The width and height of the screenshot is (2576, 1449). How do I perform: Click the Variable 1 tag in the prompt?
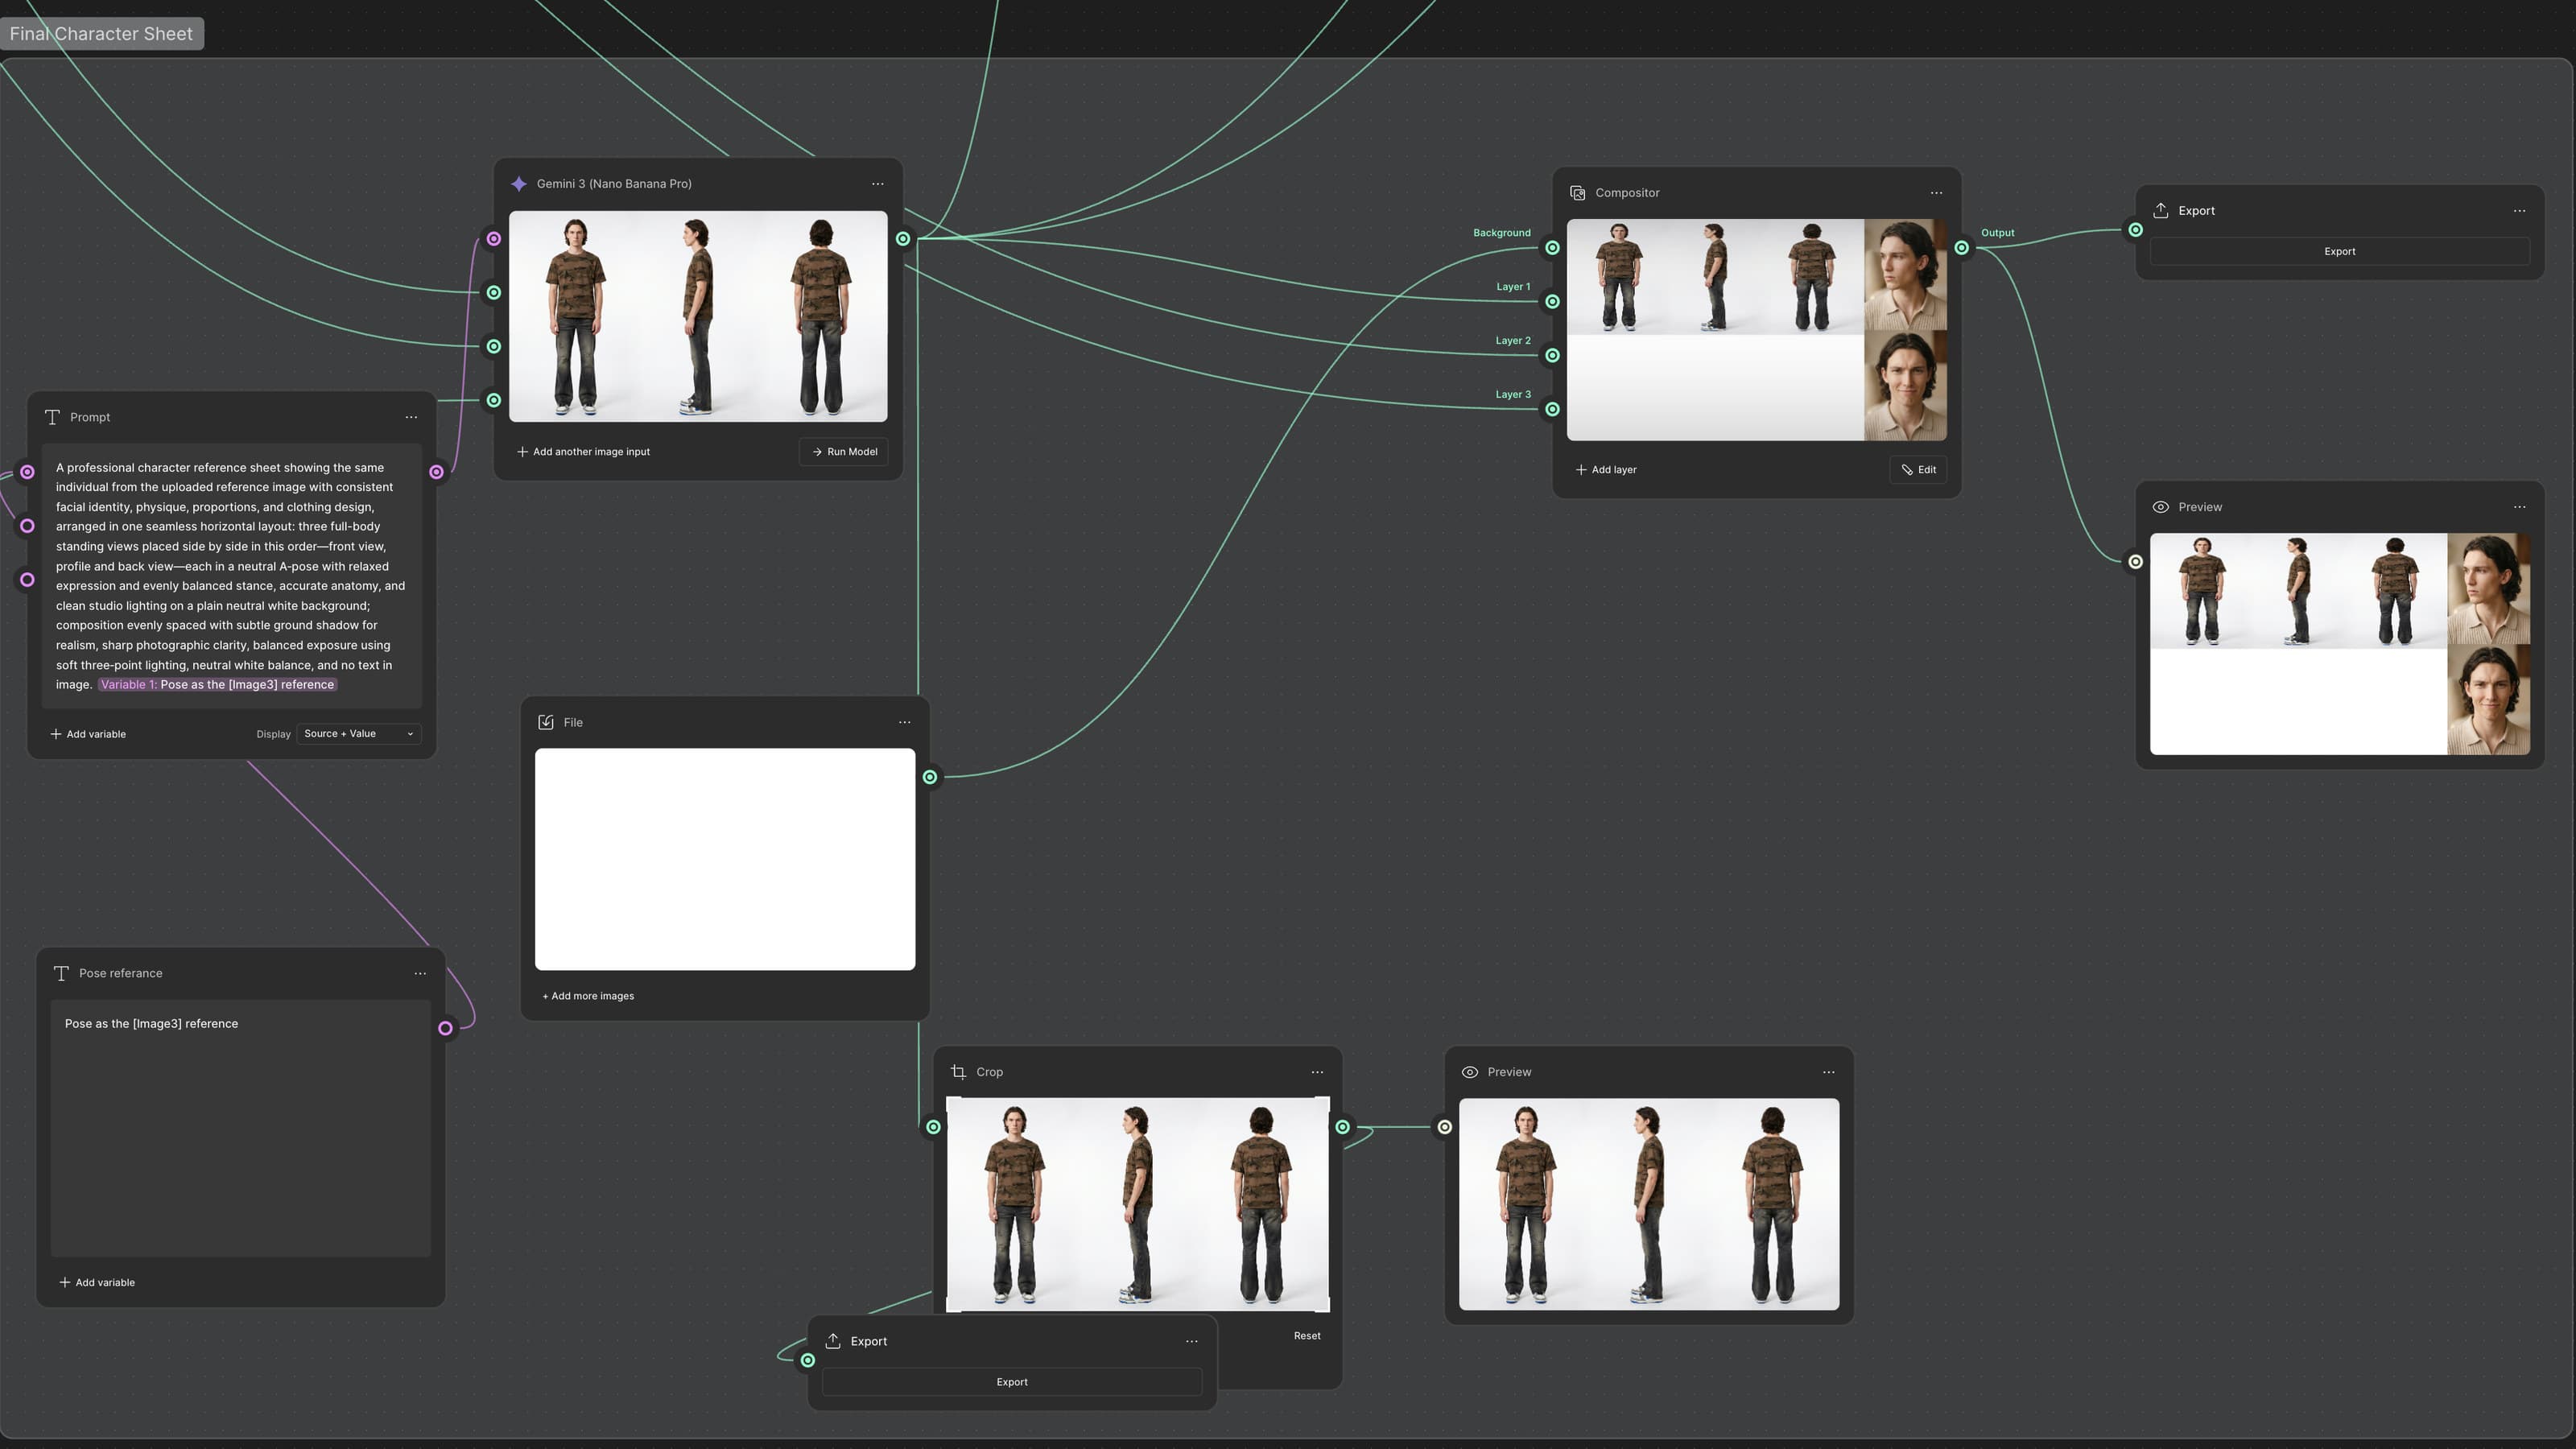click(x=218, y=685)
